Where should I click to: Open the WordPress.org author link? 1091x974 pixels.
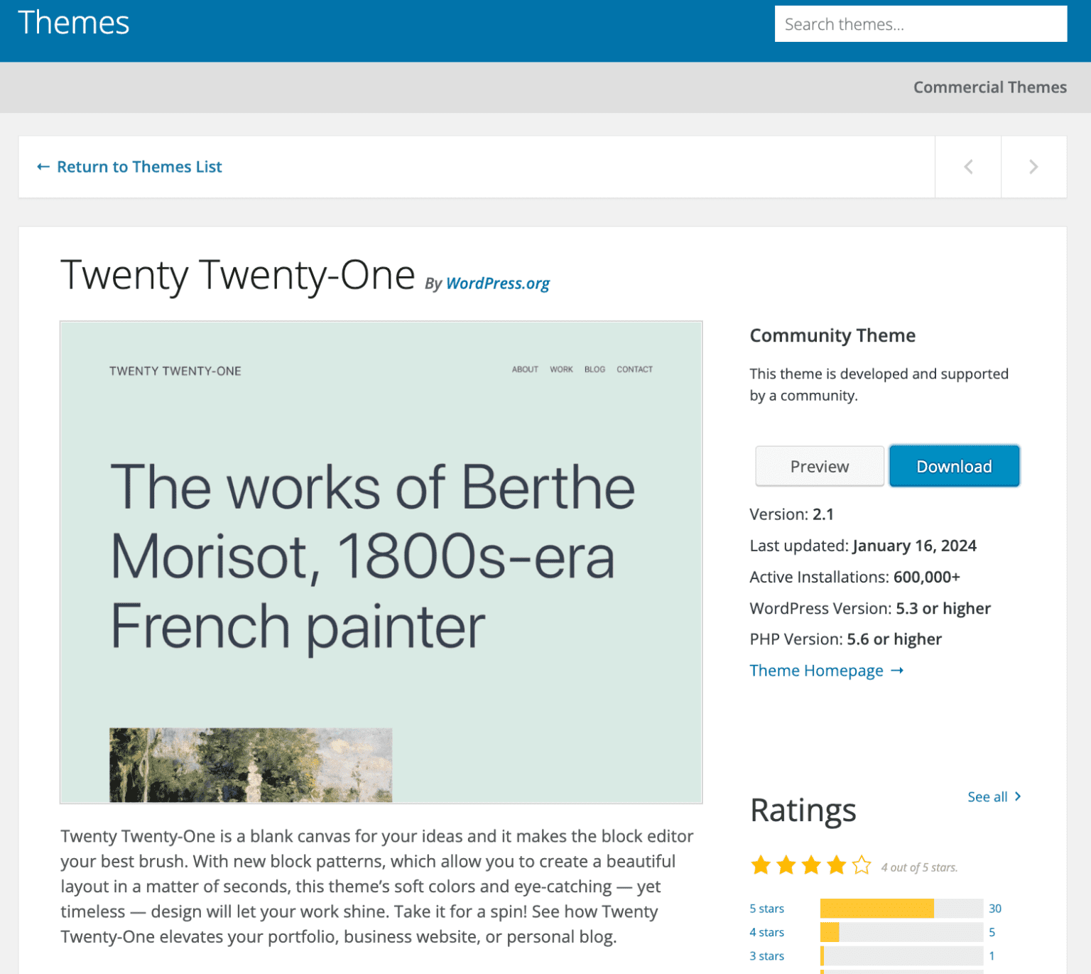[497, 283]
